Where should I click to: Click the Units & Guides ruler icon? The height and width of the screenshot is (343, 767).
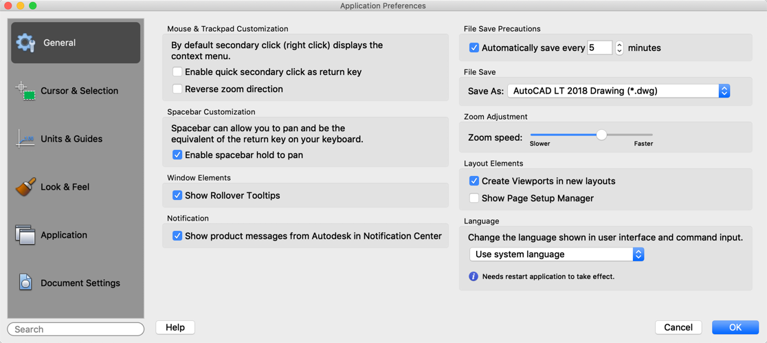coord(25,139)
